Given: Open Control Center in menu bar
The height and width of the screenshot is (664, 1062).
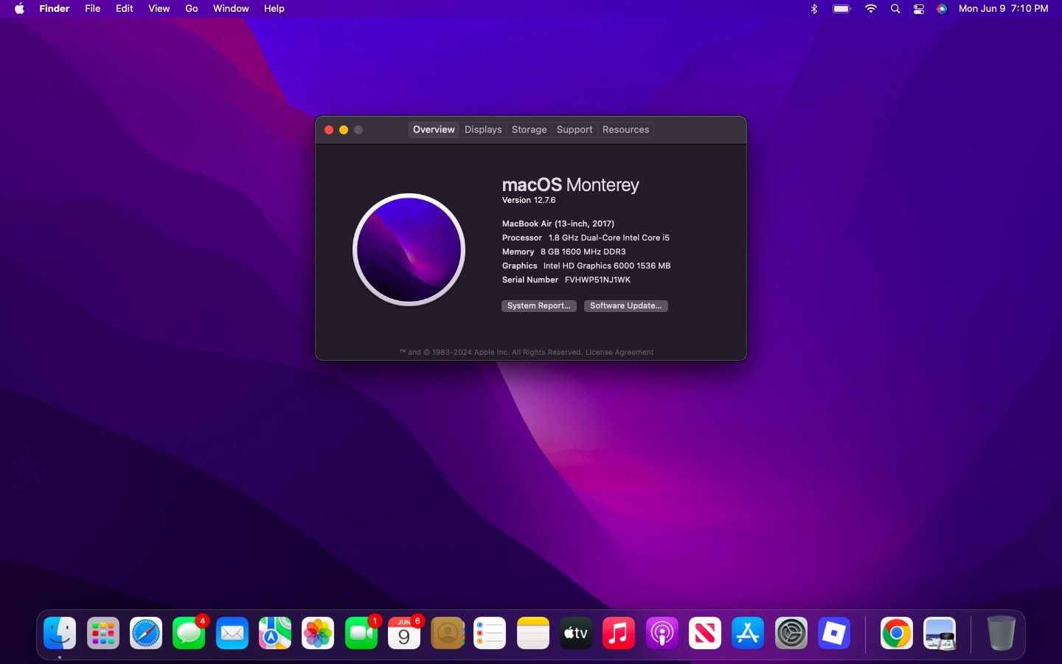Looking at the screenshot, I should (919, 9).
